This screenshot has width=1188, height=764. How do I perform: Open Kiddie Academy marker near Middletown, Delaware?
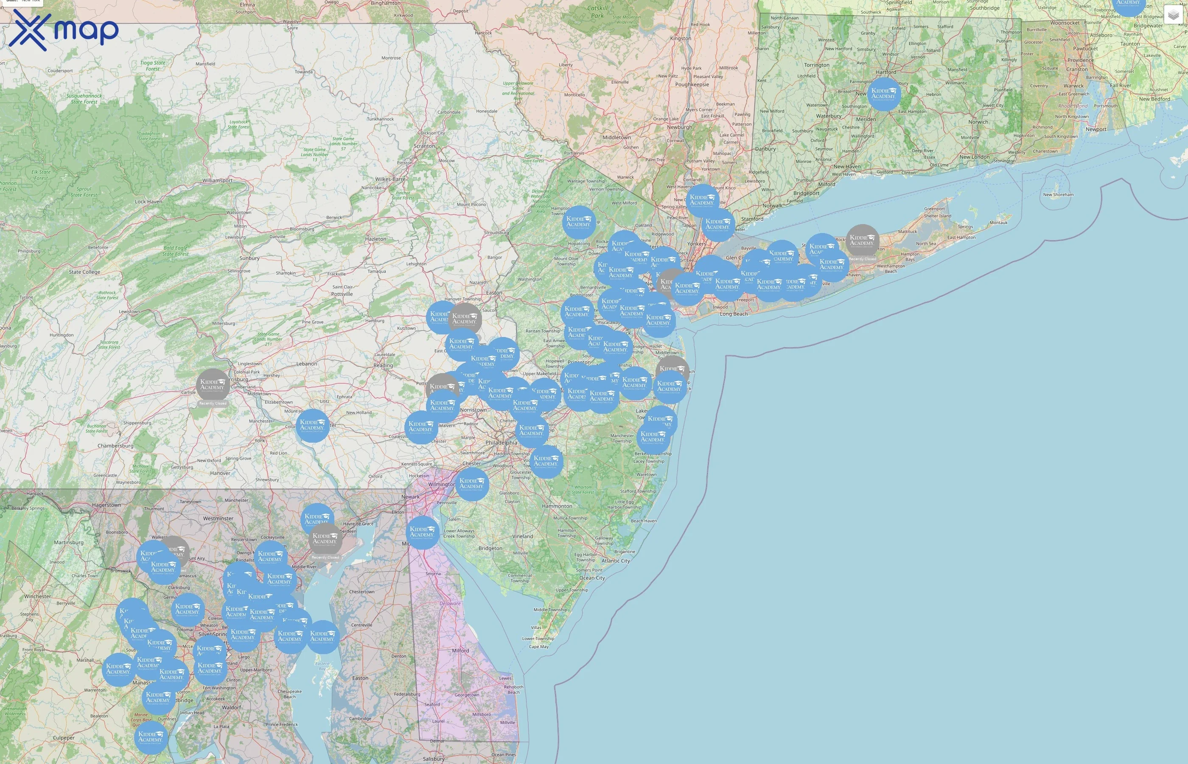click(x=423, y=532)
